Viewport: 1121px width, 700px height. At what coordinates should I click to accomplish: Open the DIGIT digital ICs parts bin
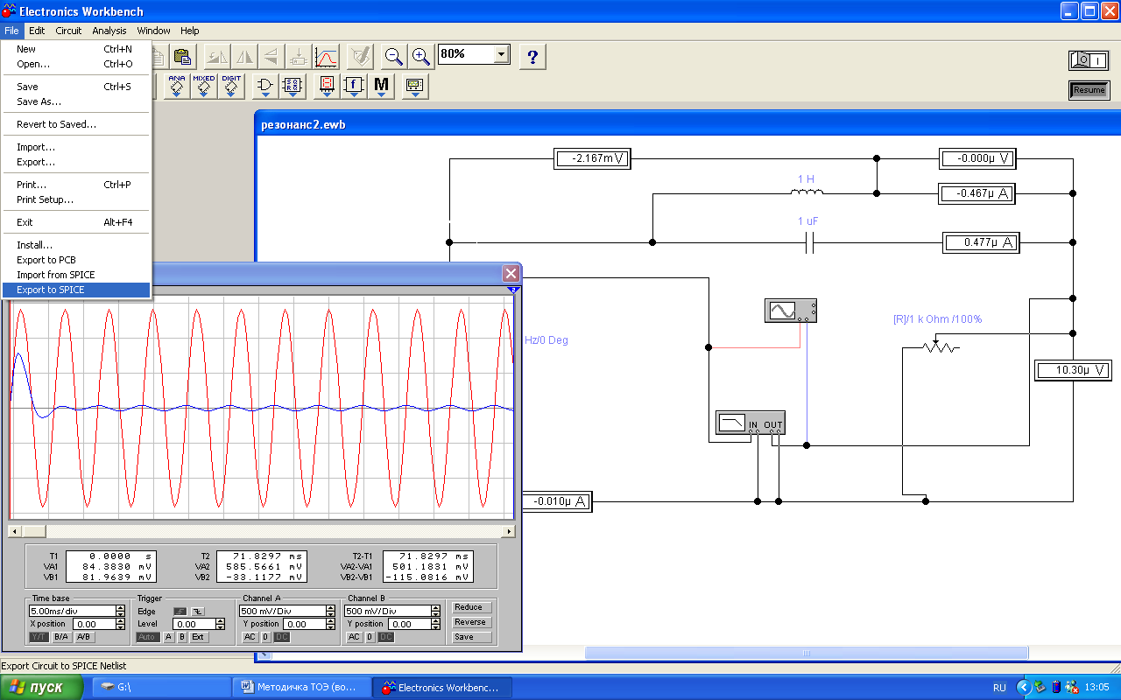click(x=231, y=86)
